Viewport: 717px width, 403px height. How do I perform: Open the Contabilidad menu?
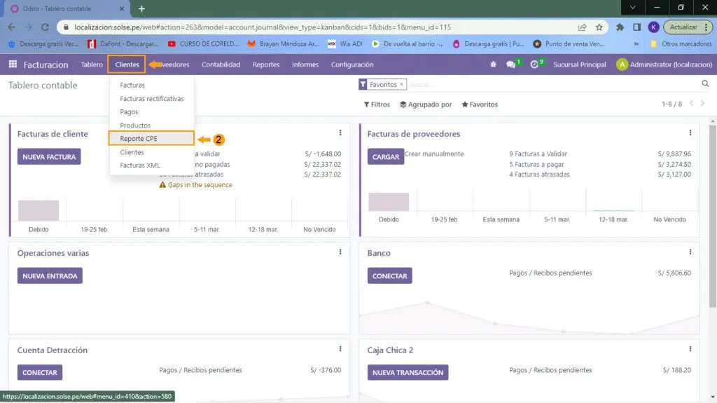[221, 64]
